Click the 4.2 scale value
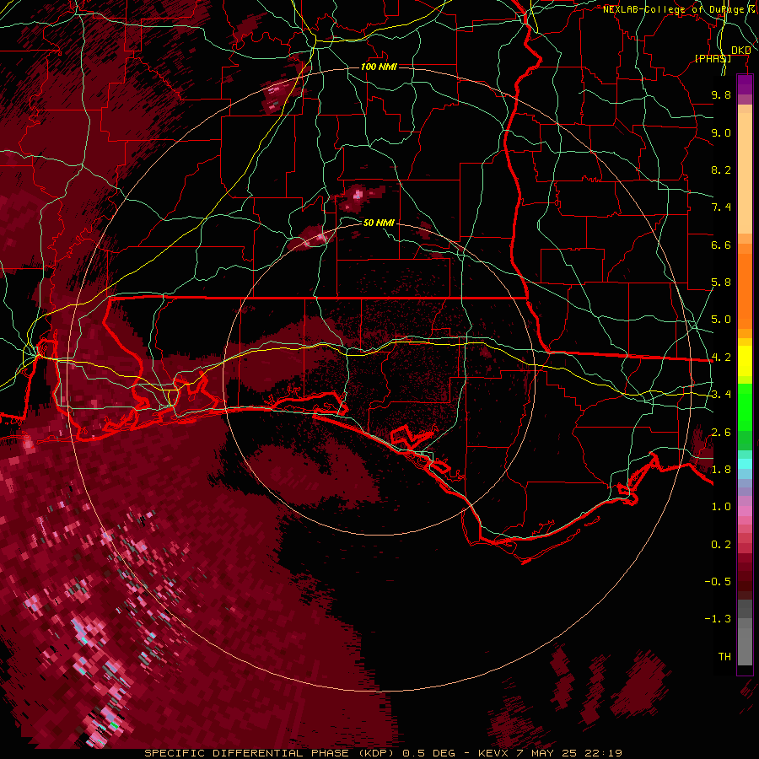The height and width of the screenshot is (759, 759). click(721, 358)
